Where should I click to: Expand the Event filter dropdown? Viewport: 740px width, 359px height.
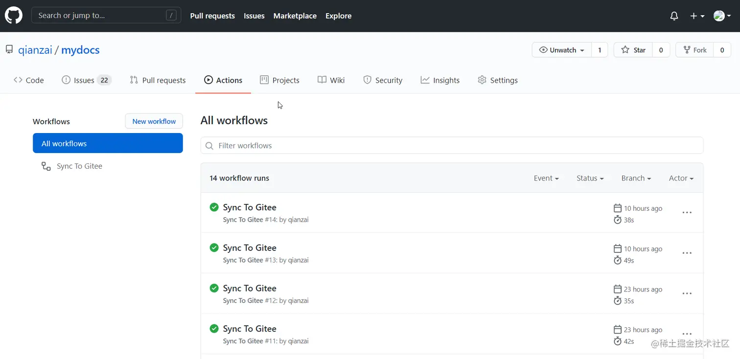(546, 178)
